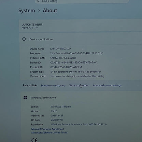This screenshot has height=142, width=142.
Task: Select the LAPTOP-TB103LUP title at top
Action: click(32, 25)
